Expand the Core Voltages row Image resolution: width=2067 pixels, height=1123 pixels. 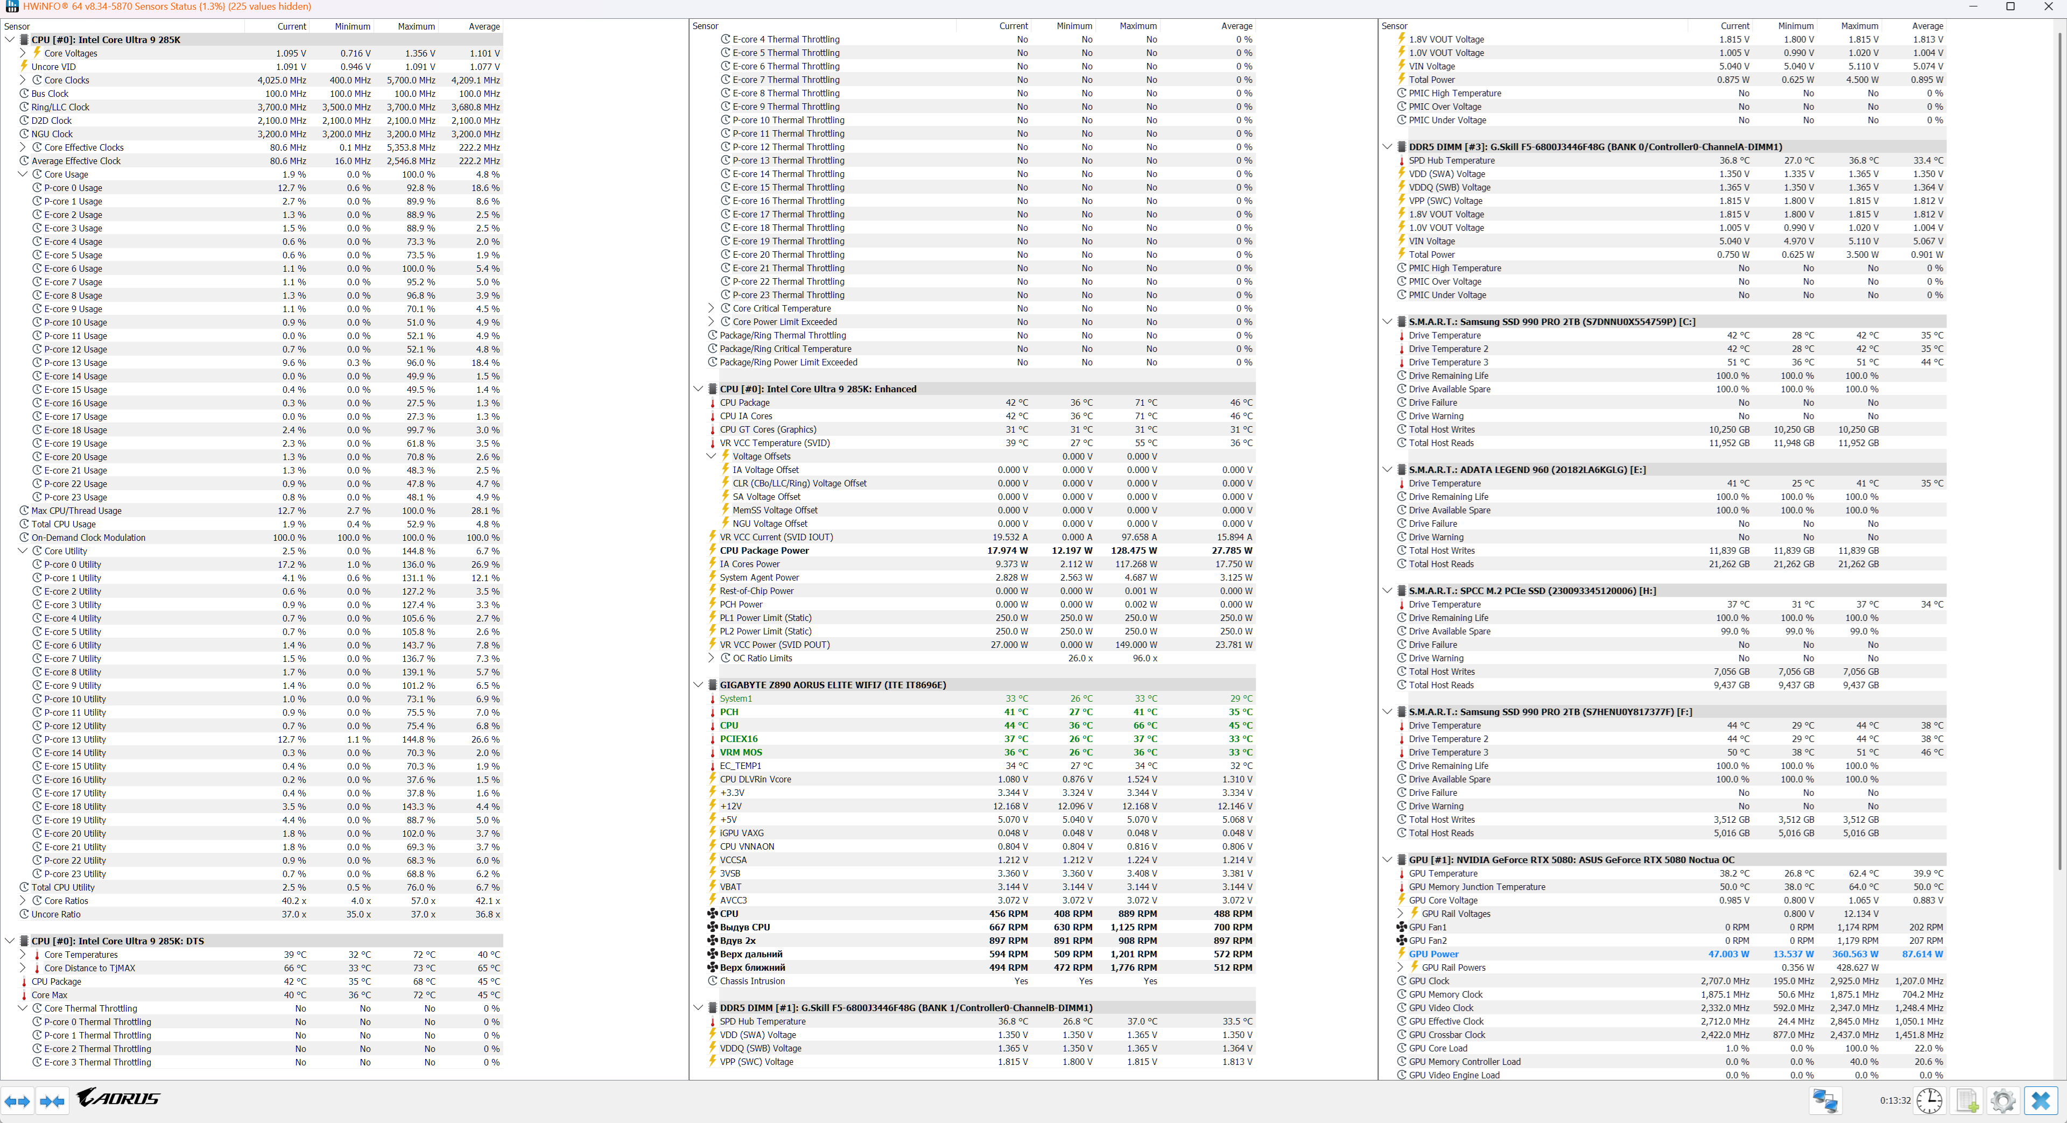(x=23, y=53)
